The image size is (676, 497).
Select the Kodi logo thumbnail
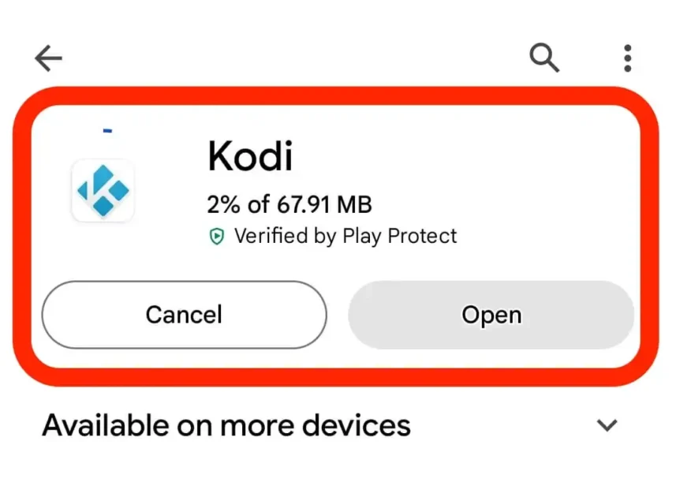tap(103, 191)
